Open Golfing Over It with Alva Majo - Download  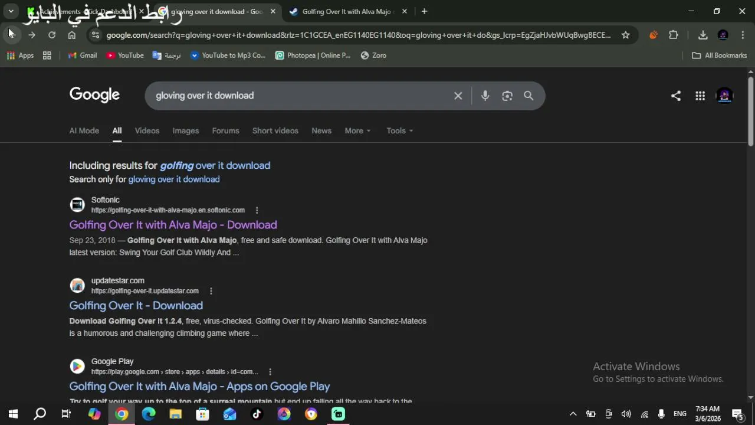tap(173, 225)
